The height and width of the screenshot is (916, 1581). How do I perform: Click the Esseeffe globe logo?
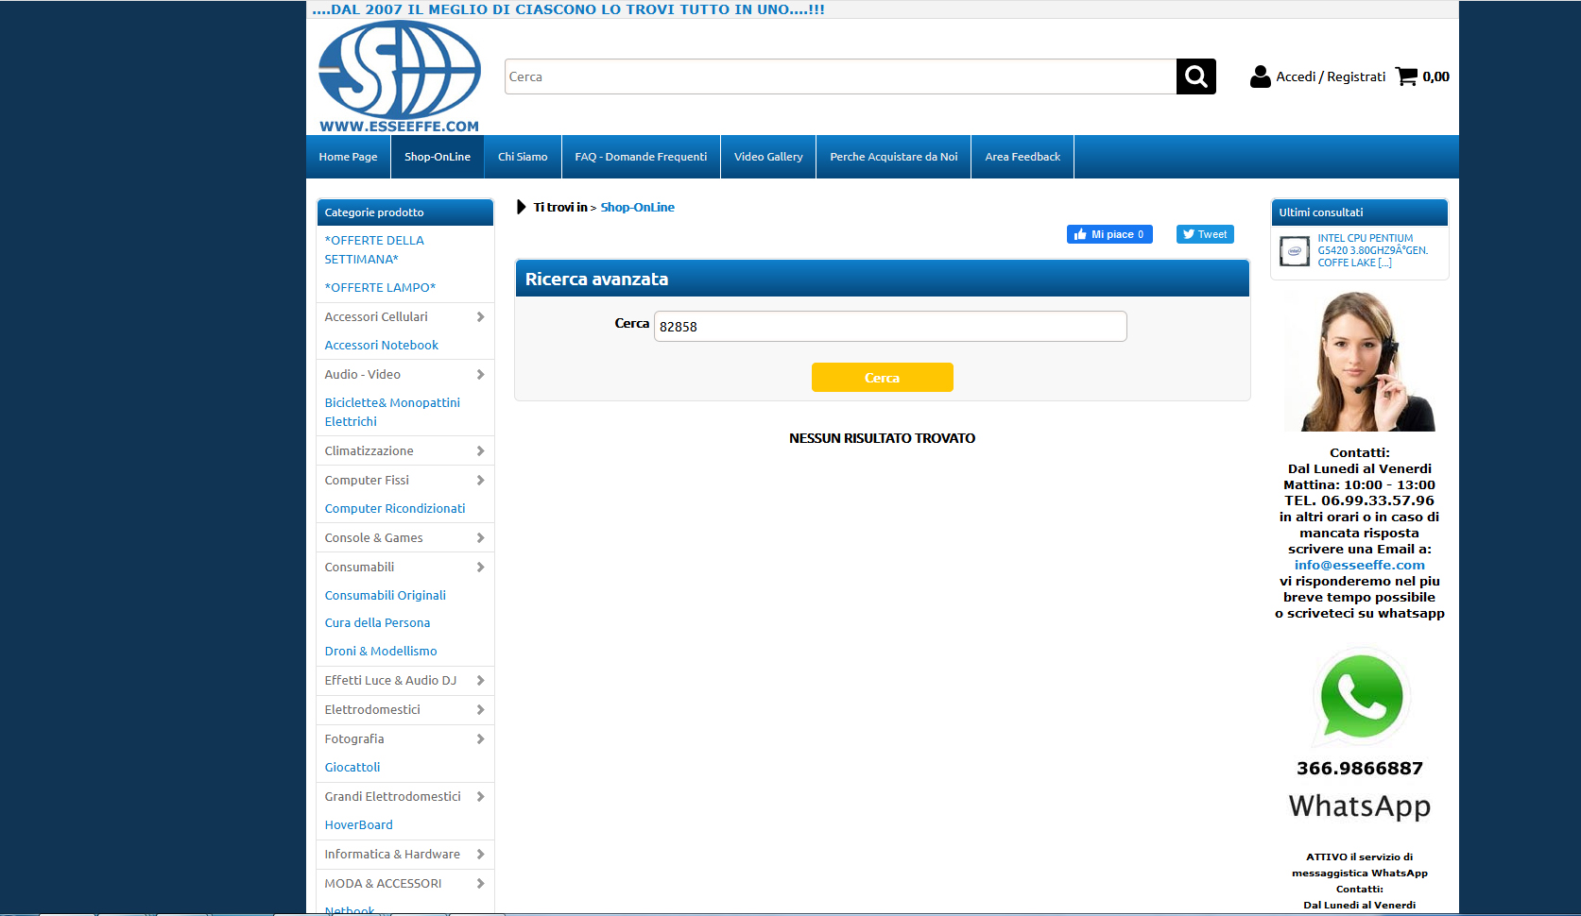coord(400,76)
